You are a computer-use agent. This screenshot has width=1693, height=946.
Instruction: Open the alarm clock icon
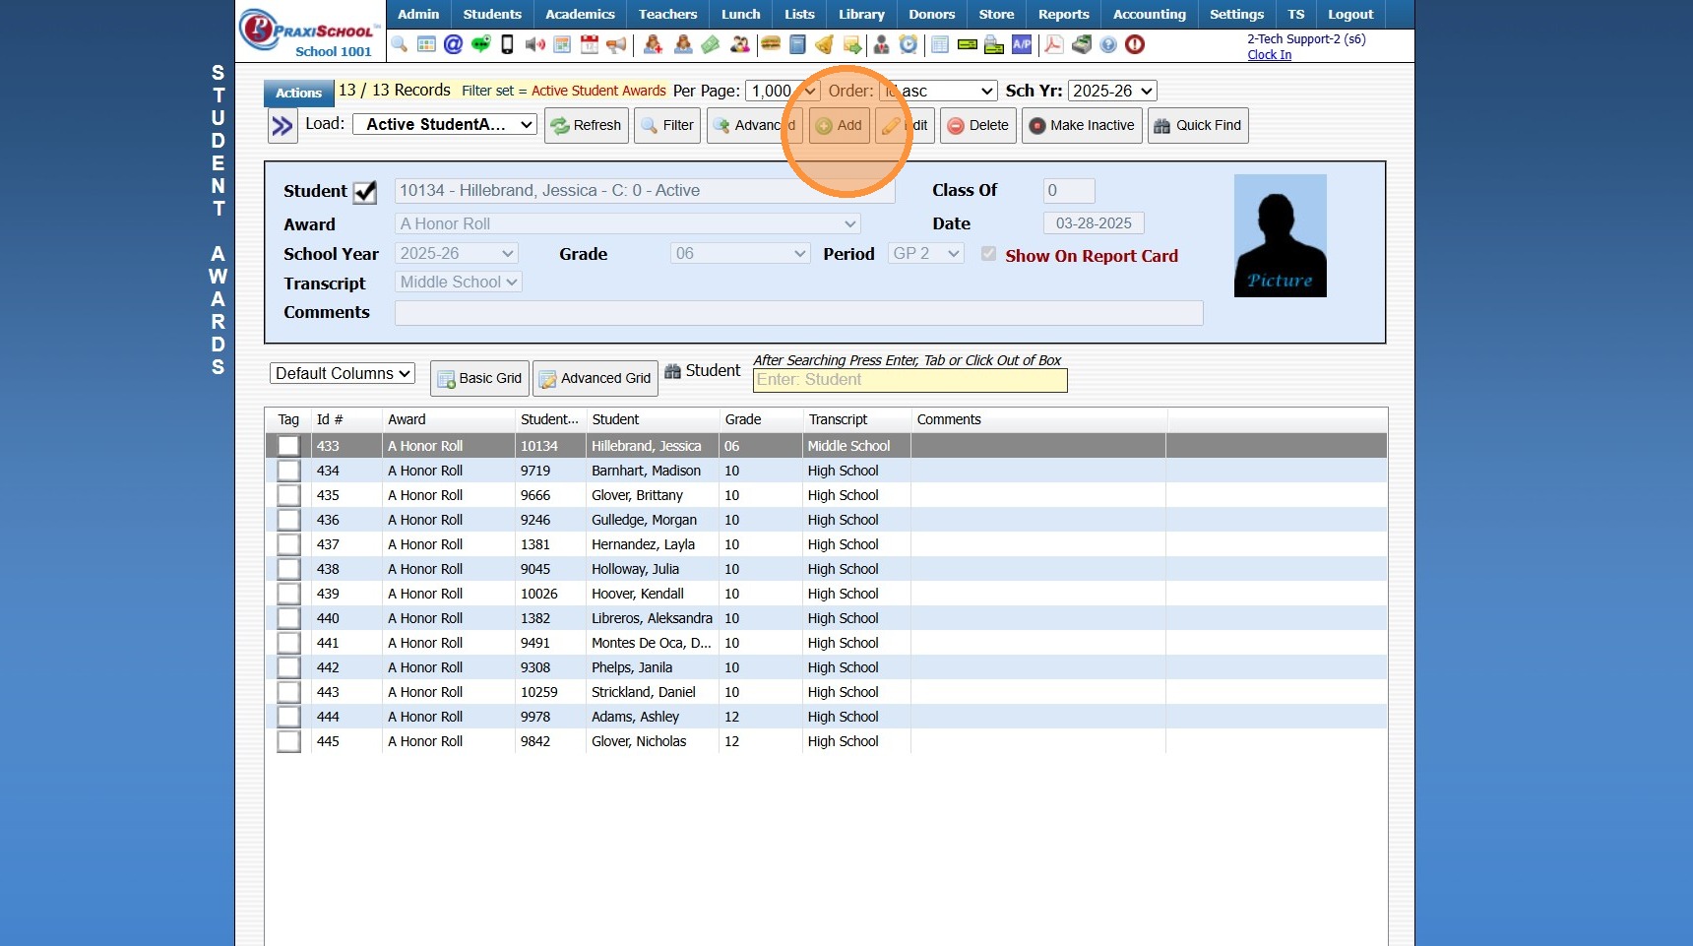pyautogui.click(x=909, y=44)
